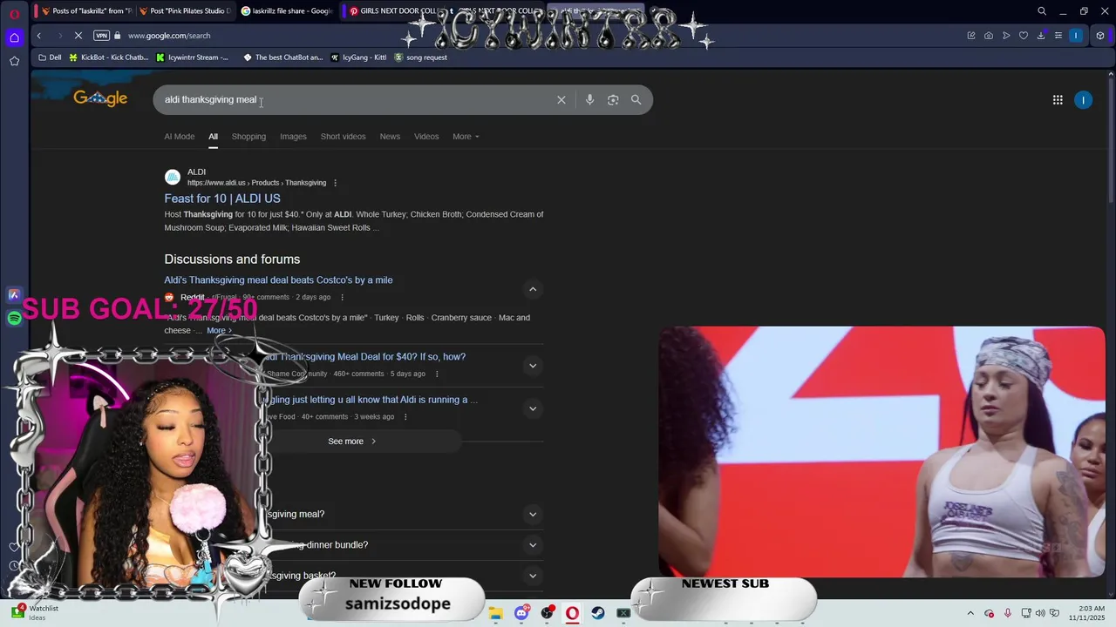Switch to the Short videos tab
This screenshot has height=627, width=1116.
click(x=343, y=137)
